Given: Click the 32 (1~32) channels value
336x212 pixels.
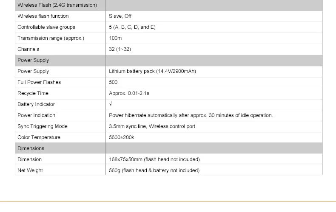Looking at the screenshot, I should point(120,49).
